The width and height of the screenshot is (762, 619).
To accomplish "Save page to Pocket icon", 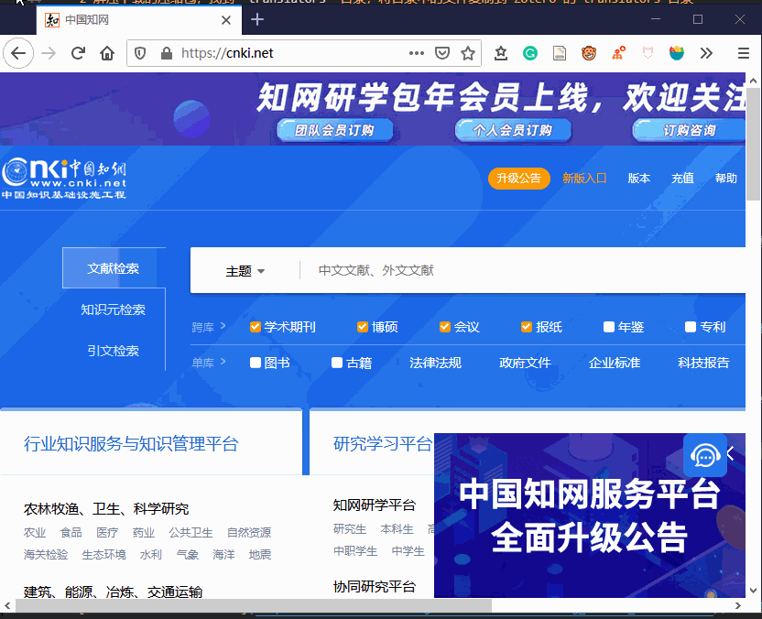I will 441,53.
